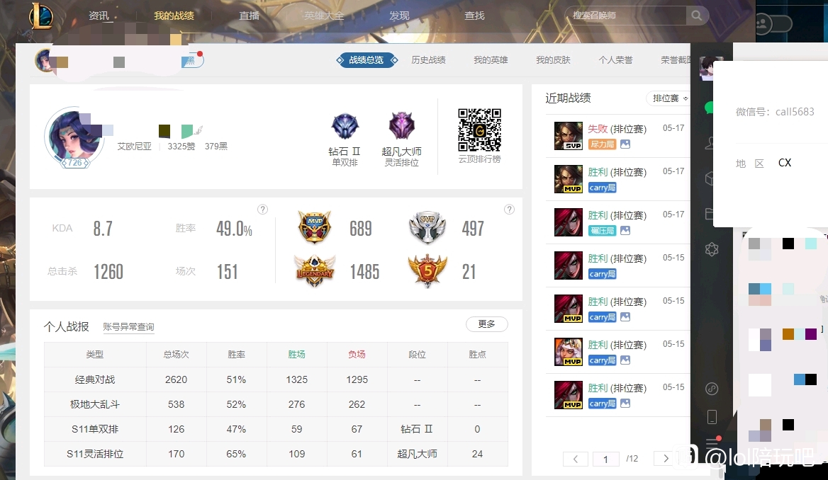The image size is (828, 480).
Task: Open the 排位赛 match filter dropdown
Action: [668, 98]
